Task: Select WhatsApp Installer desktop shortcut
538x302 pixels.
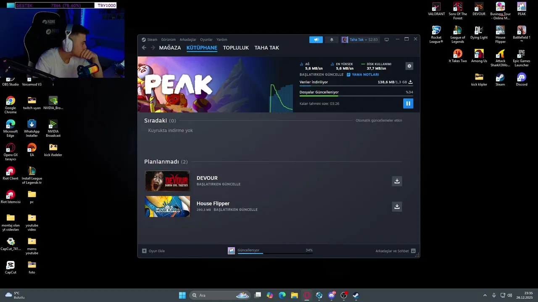Action: click(32, 128)
